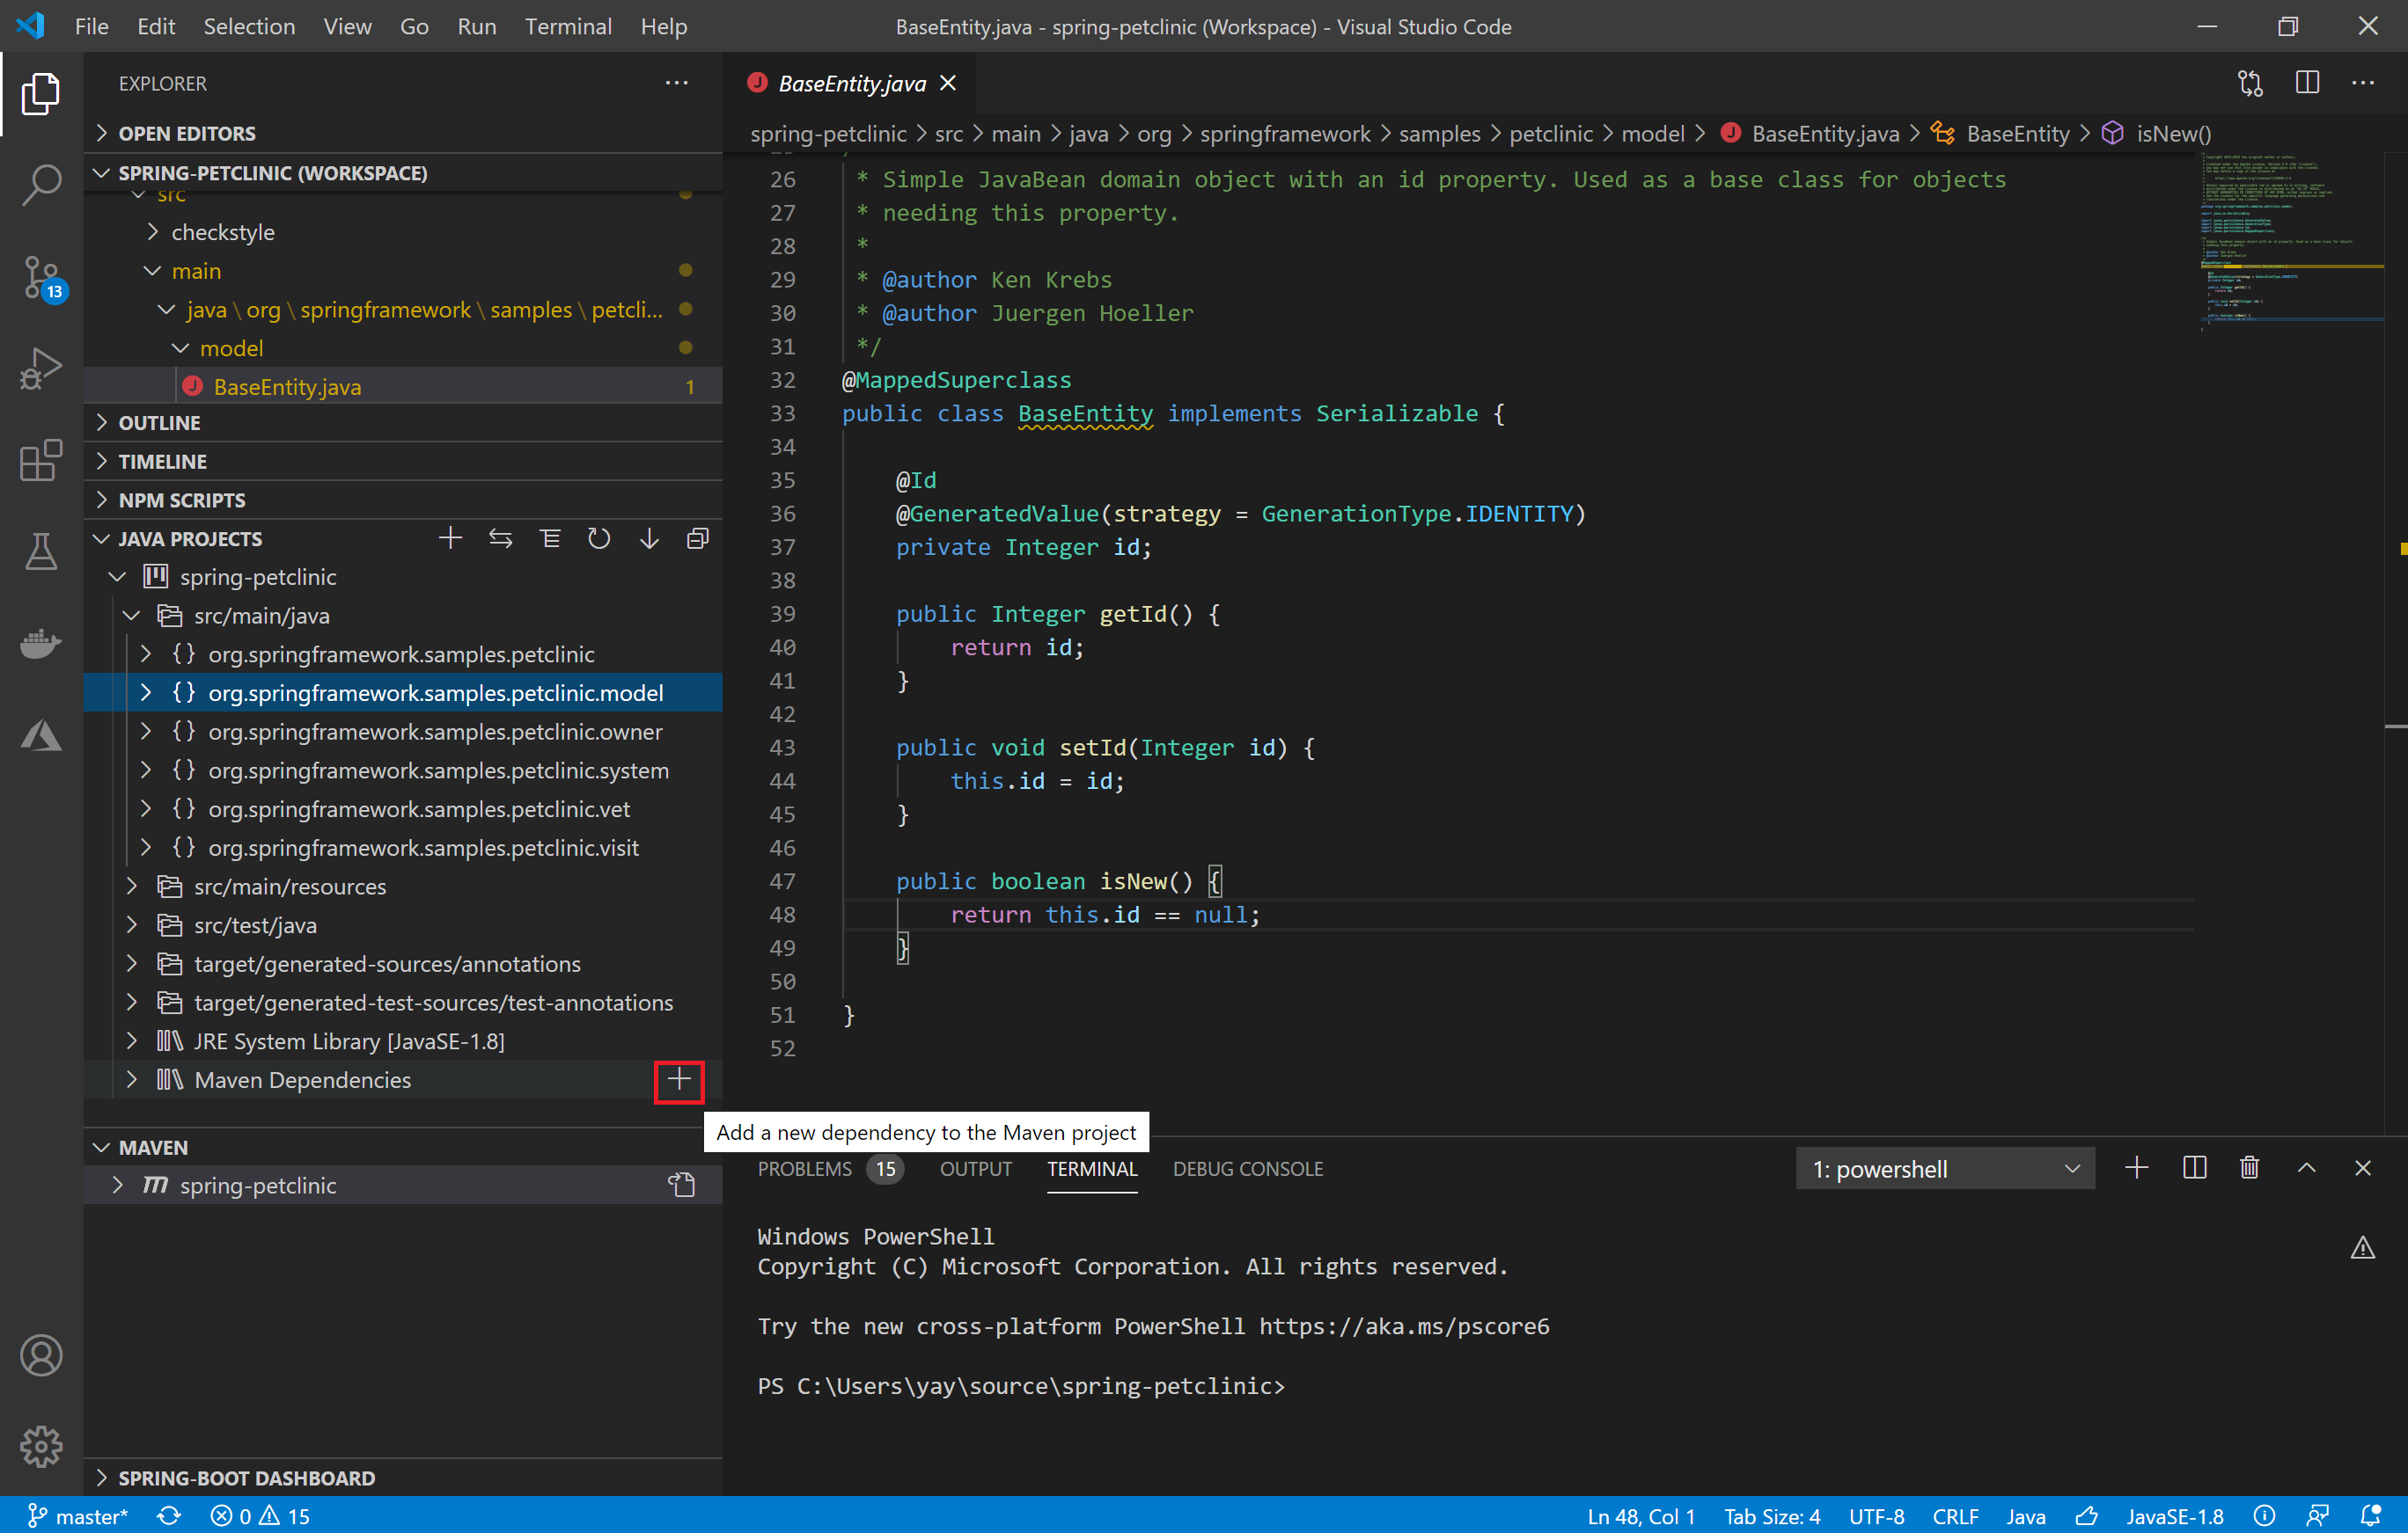This screenshot has height=1533, width=2408.
Task: Refresh the Java Projects view
Action: click(x=599, y=537)
